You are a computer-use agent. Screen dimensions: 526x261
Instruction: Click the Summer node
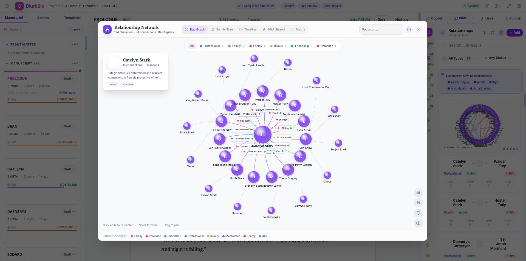[237, 207]
